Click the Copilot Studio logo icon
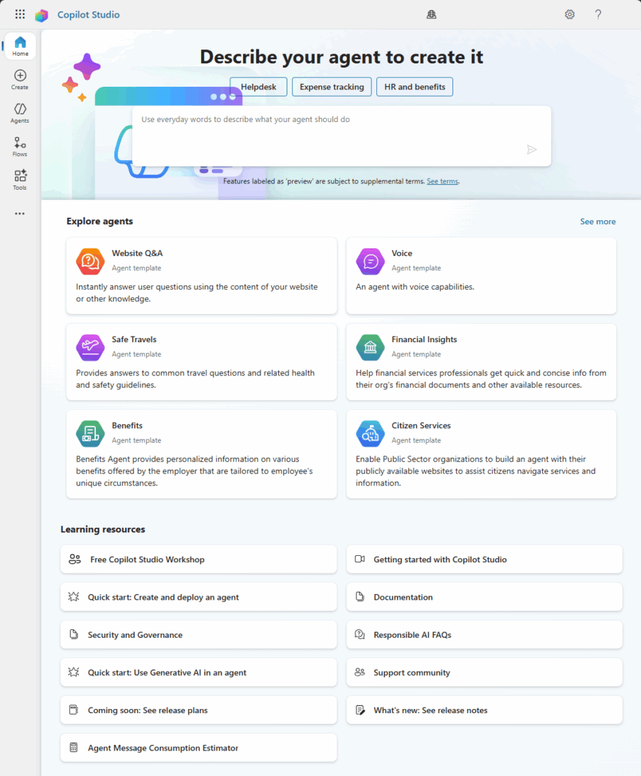This screenshot has width=641, height=776. (x=42, y=15)
